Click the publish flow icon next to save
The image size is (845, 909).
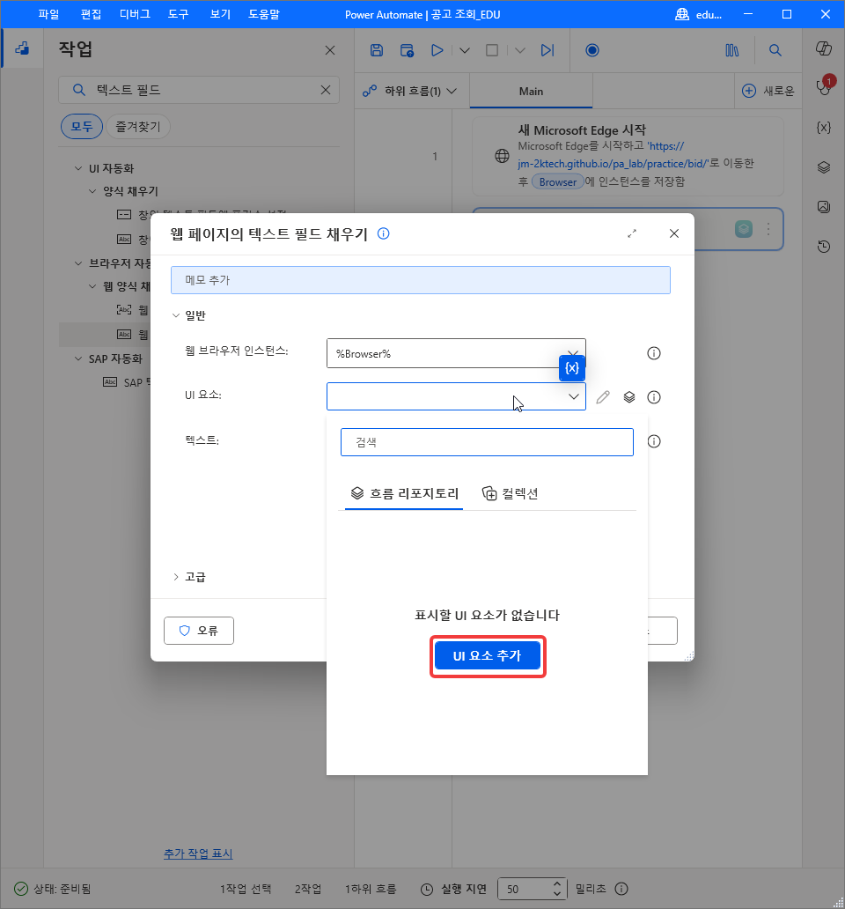pos(408,50)
